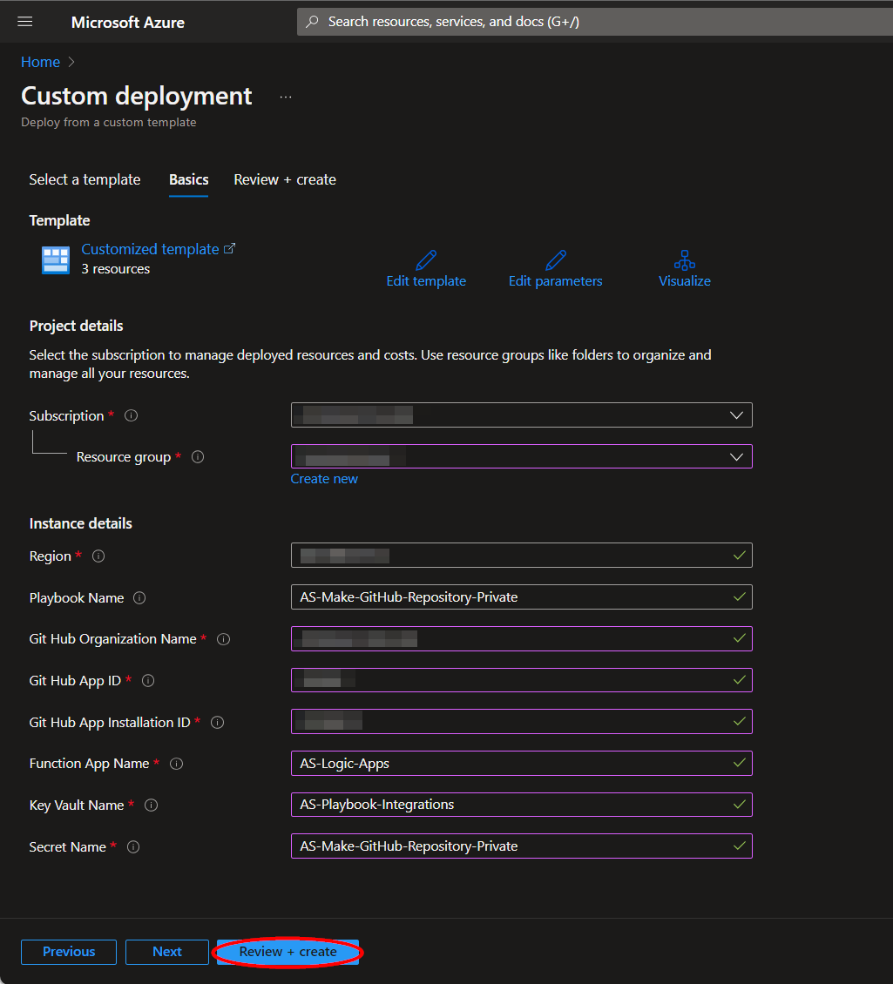Show info tooltip for Git Hub App ID
This screenshot has width=893, height=984.
(148, 681)
